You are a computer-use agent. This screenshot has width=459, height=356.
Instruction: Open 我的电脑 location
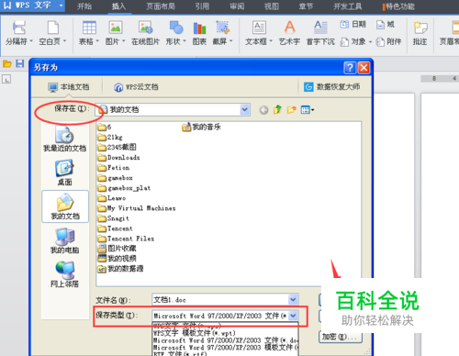pyautogui.click(x=64, y=241)
